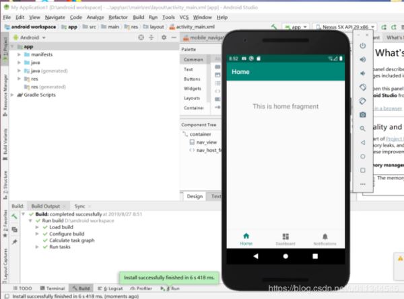The width and height of the screenshot is (404, 299).
Task: Expand the manifests folder in project tree
Action: pos(20,55)
